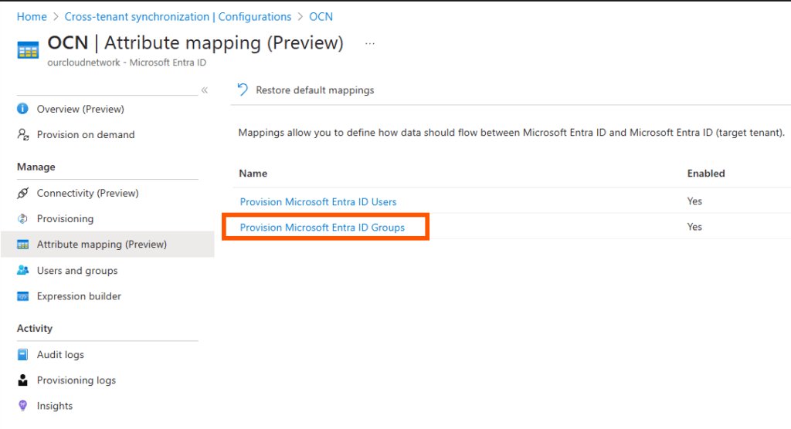Click the Mappings description paragraph text
Screen dimensions: 791x429
point(511,133)
